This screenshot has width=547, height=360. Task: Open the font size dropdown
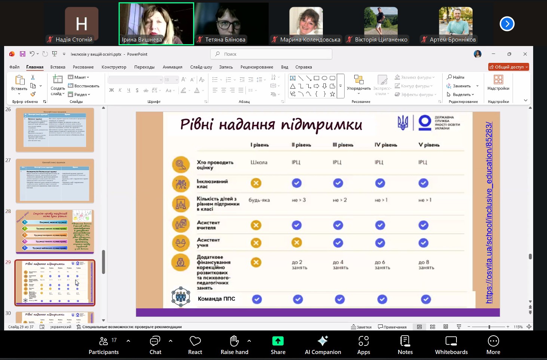click(175, 79)
